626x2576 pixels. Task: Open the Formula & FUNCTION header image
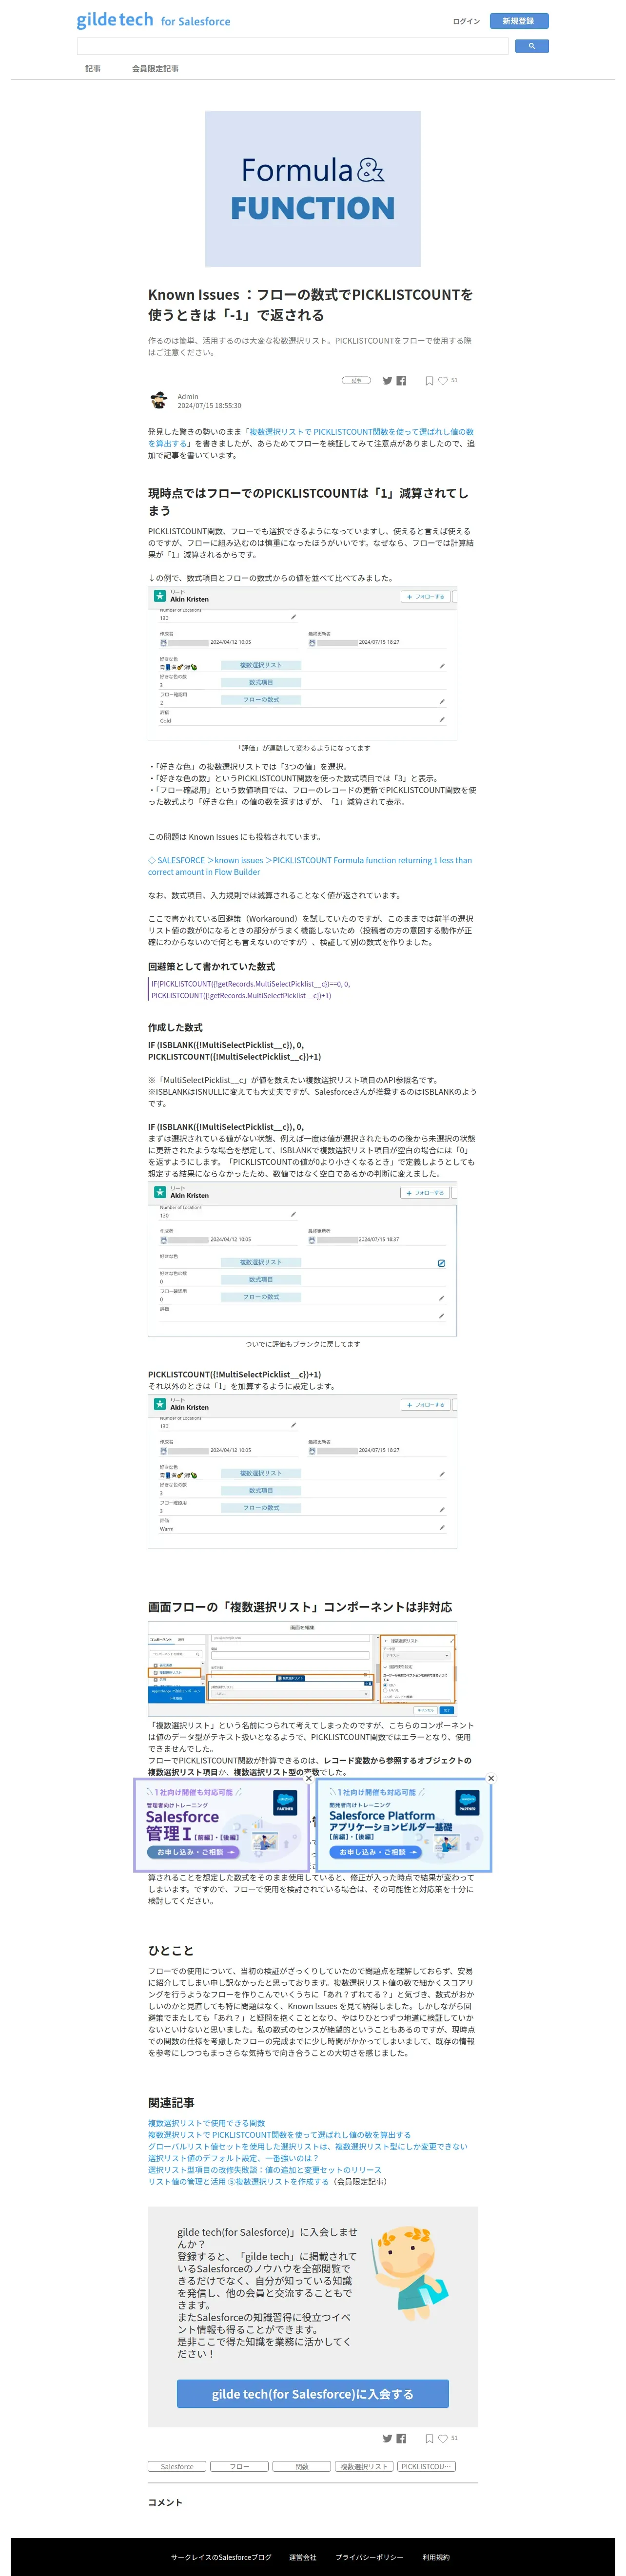[x=313, y=189]
